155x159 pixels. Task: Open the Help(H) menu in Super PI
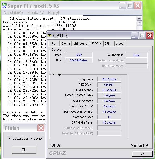tap(54, 13)
